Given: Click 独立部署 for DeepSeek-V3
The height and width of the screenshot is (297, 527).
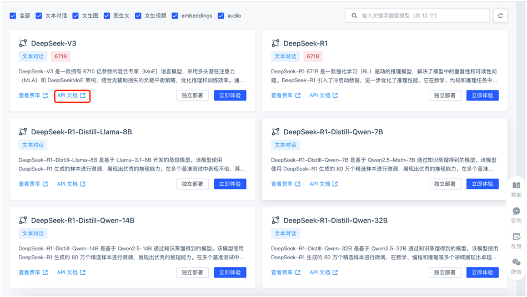Looking at the screenshot, I should pos(192,95).
